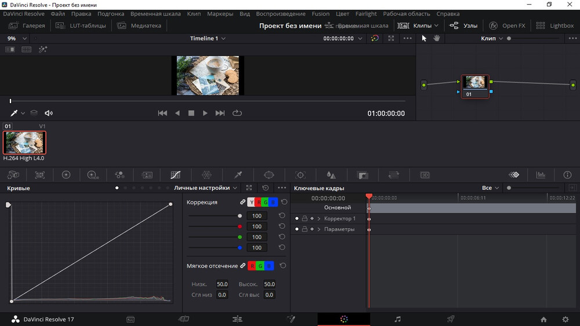This screenshot has height=326, width=580.
Task: Open the Правка menu
Action: coord(81,14)
